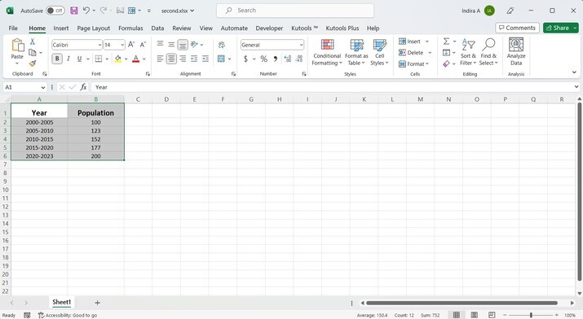The width and height of the screenshot is (583, 319).
Task: Switch to Page Layout view
Action: (474, 315)
